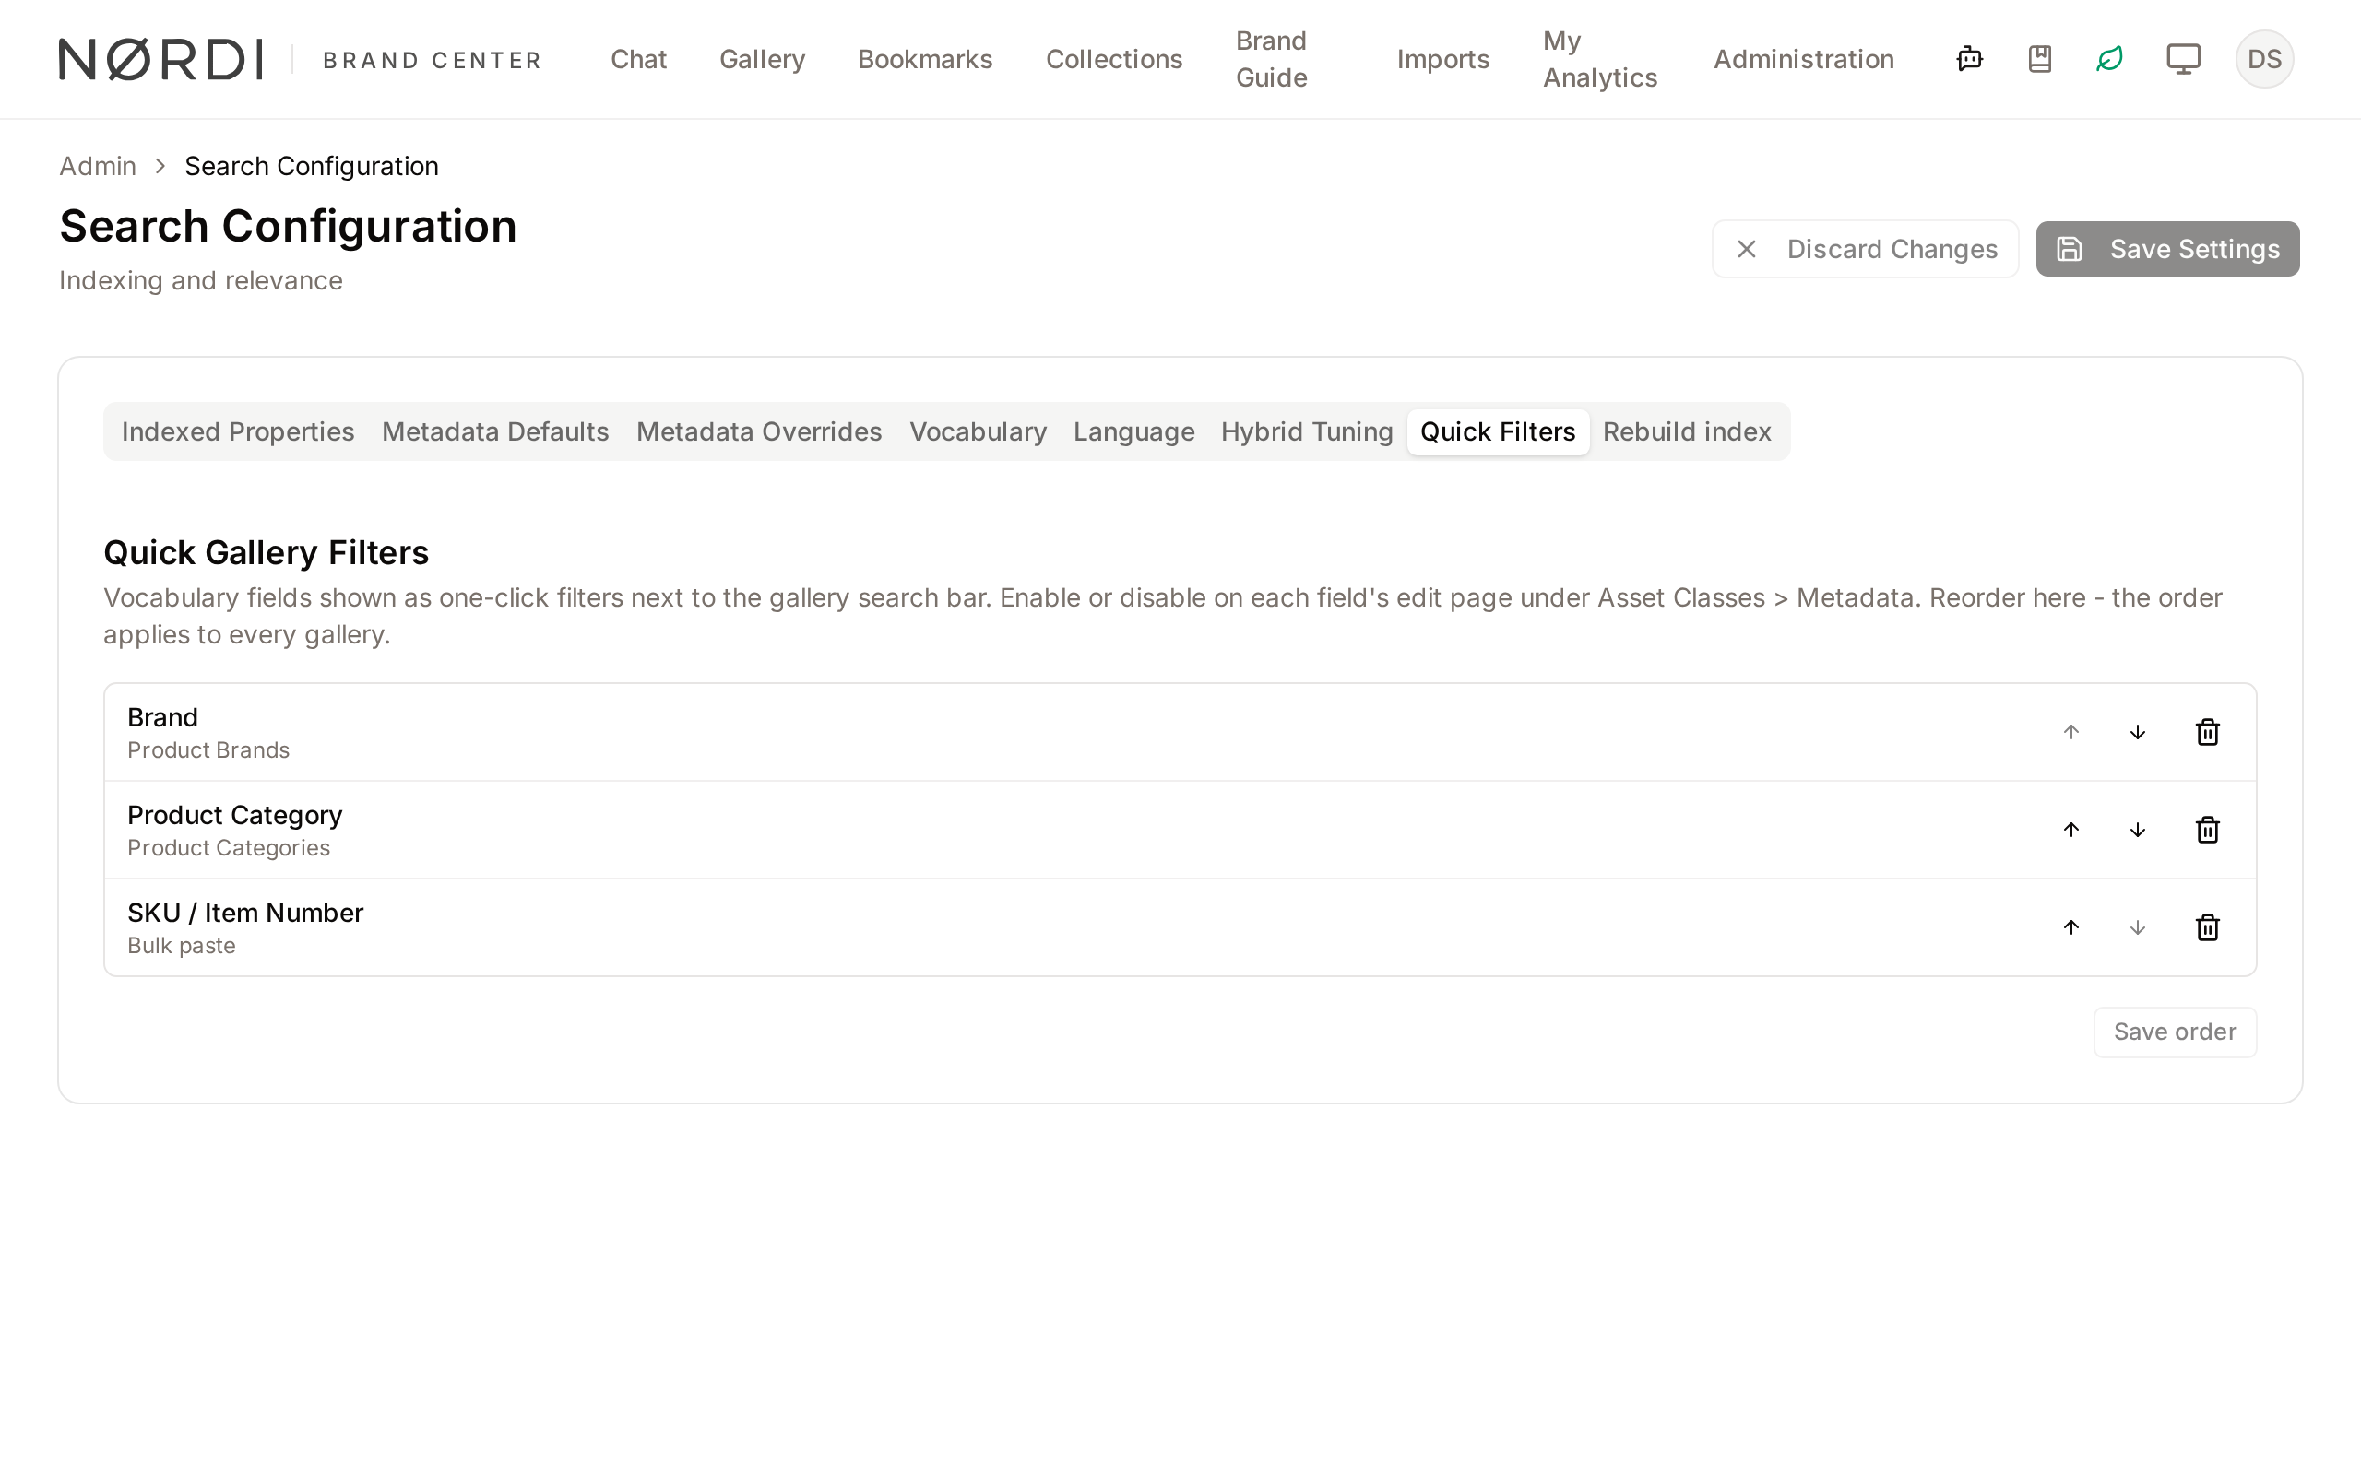This screenshot has width=2361, height=1475.
Task: Click the 'Product Categories' subtitle text
Action: pos(229,847)
